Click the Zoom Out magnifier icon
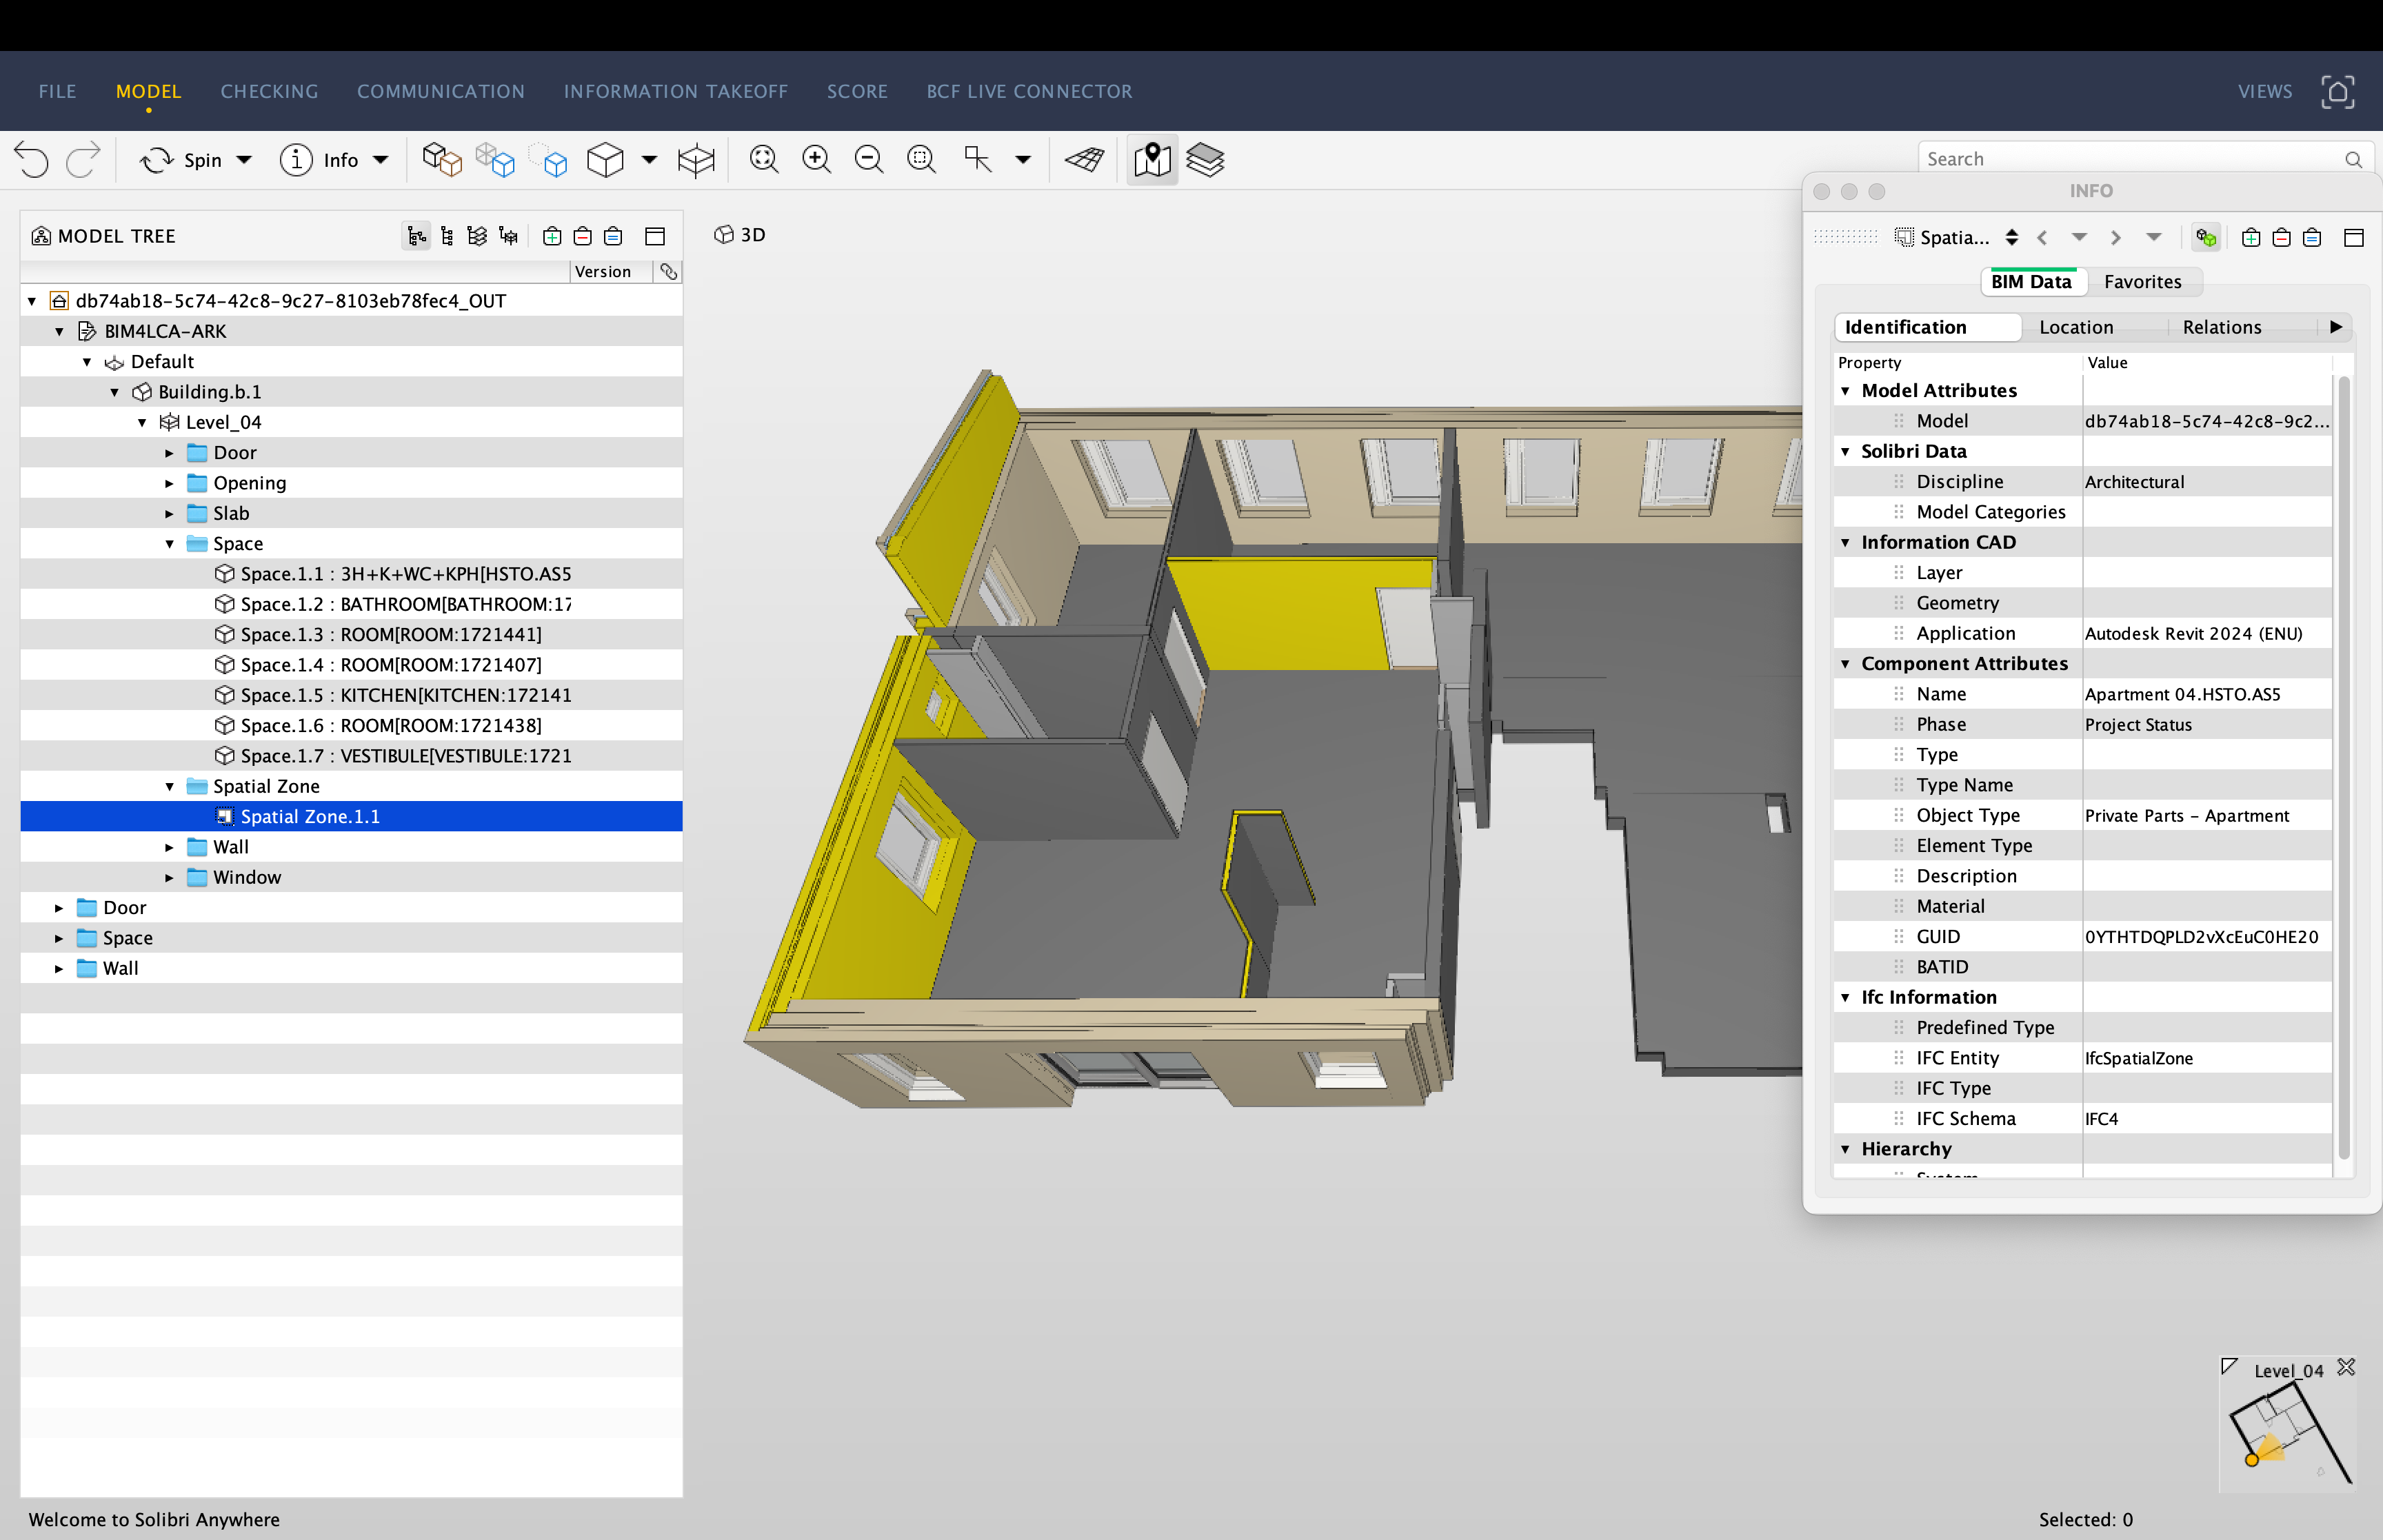 [869, 160]
